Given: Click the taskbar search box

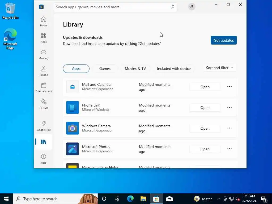Looking at the screenshot, I should (55, 199).
